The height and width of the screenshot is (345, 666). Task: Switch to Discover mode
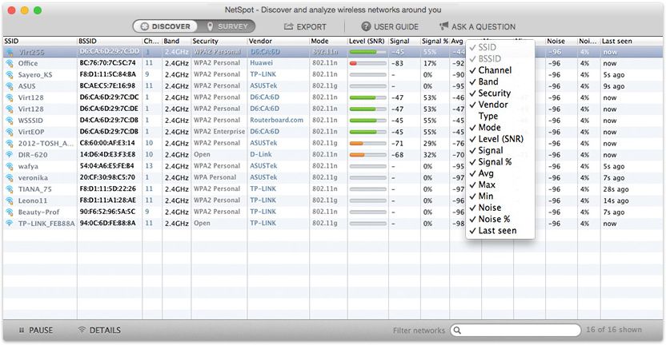click(x=165, y=26)
